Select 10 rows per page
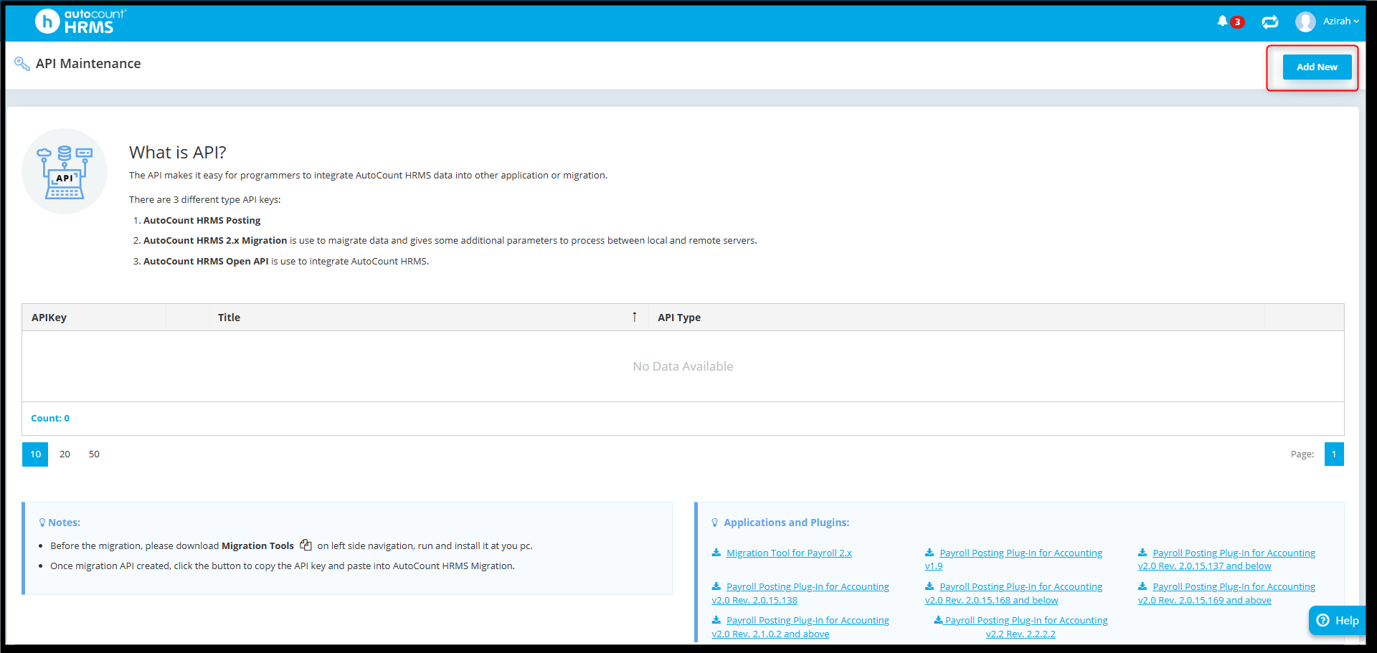 tap(35, 454)
